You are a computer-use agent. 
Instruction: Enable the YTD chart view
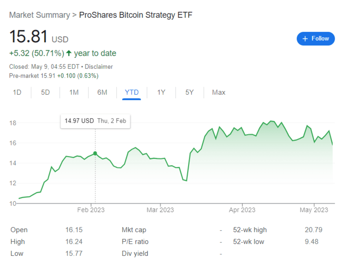pyautogui.click(x=132, y=92)
